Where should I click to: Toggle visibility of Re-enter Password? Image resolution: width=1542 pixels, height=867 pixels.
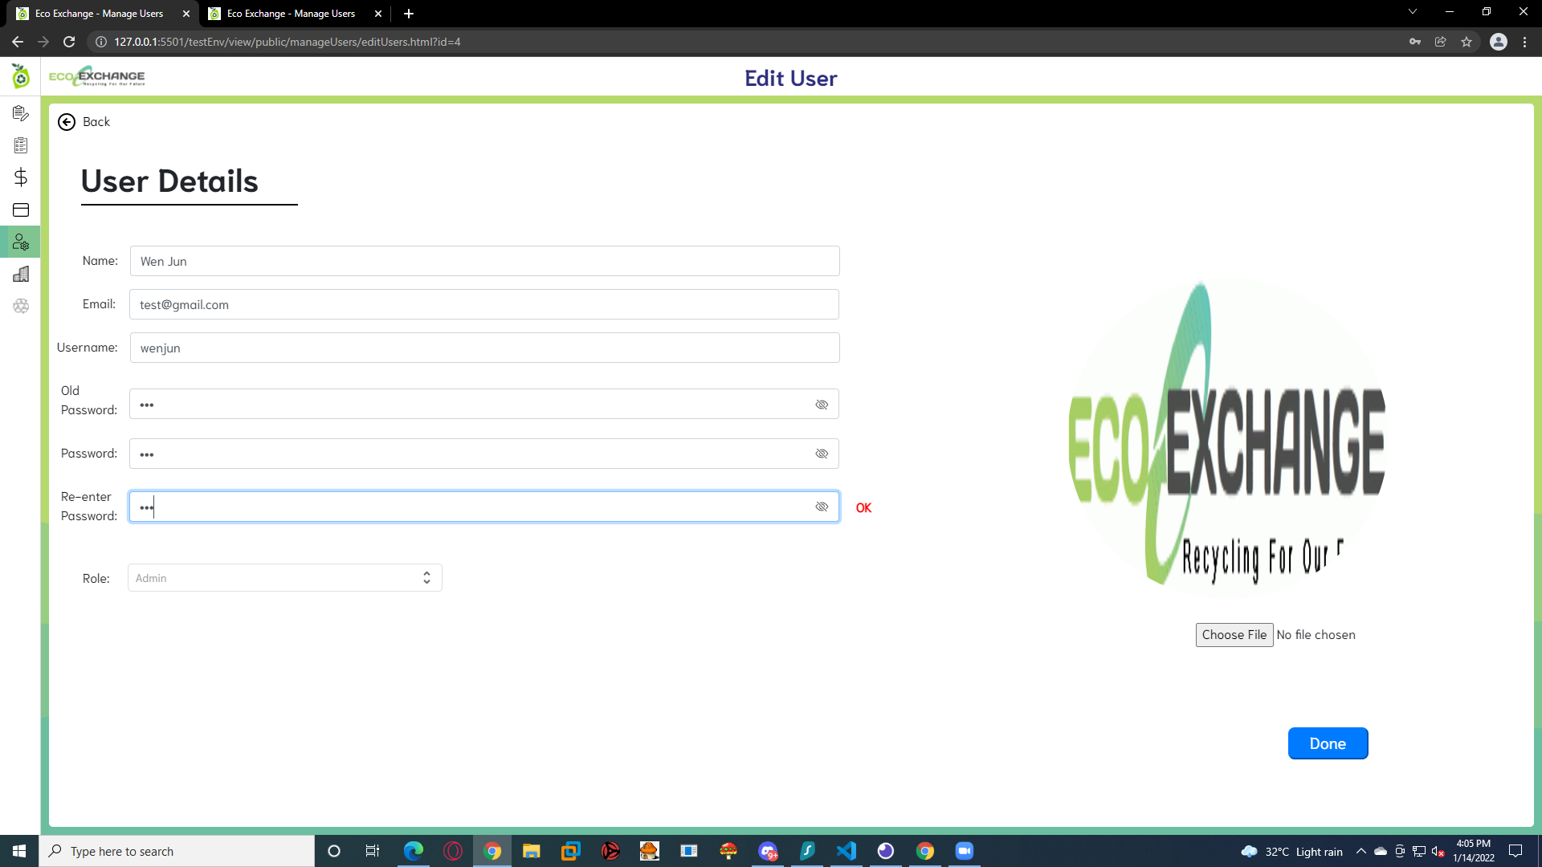coord(822,507)
